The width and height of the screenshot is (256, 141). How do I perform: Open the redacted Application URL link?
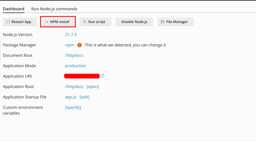point(82,76)
